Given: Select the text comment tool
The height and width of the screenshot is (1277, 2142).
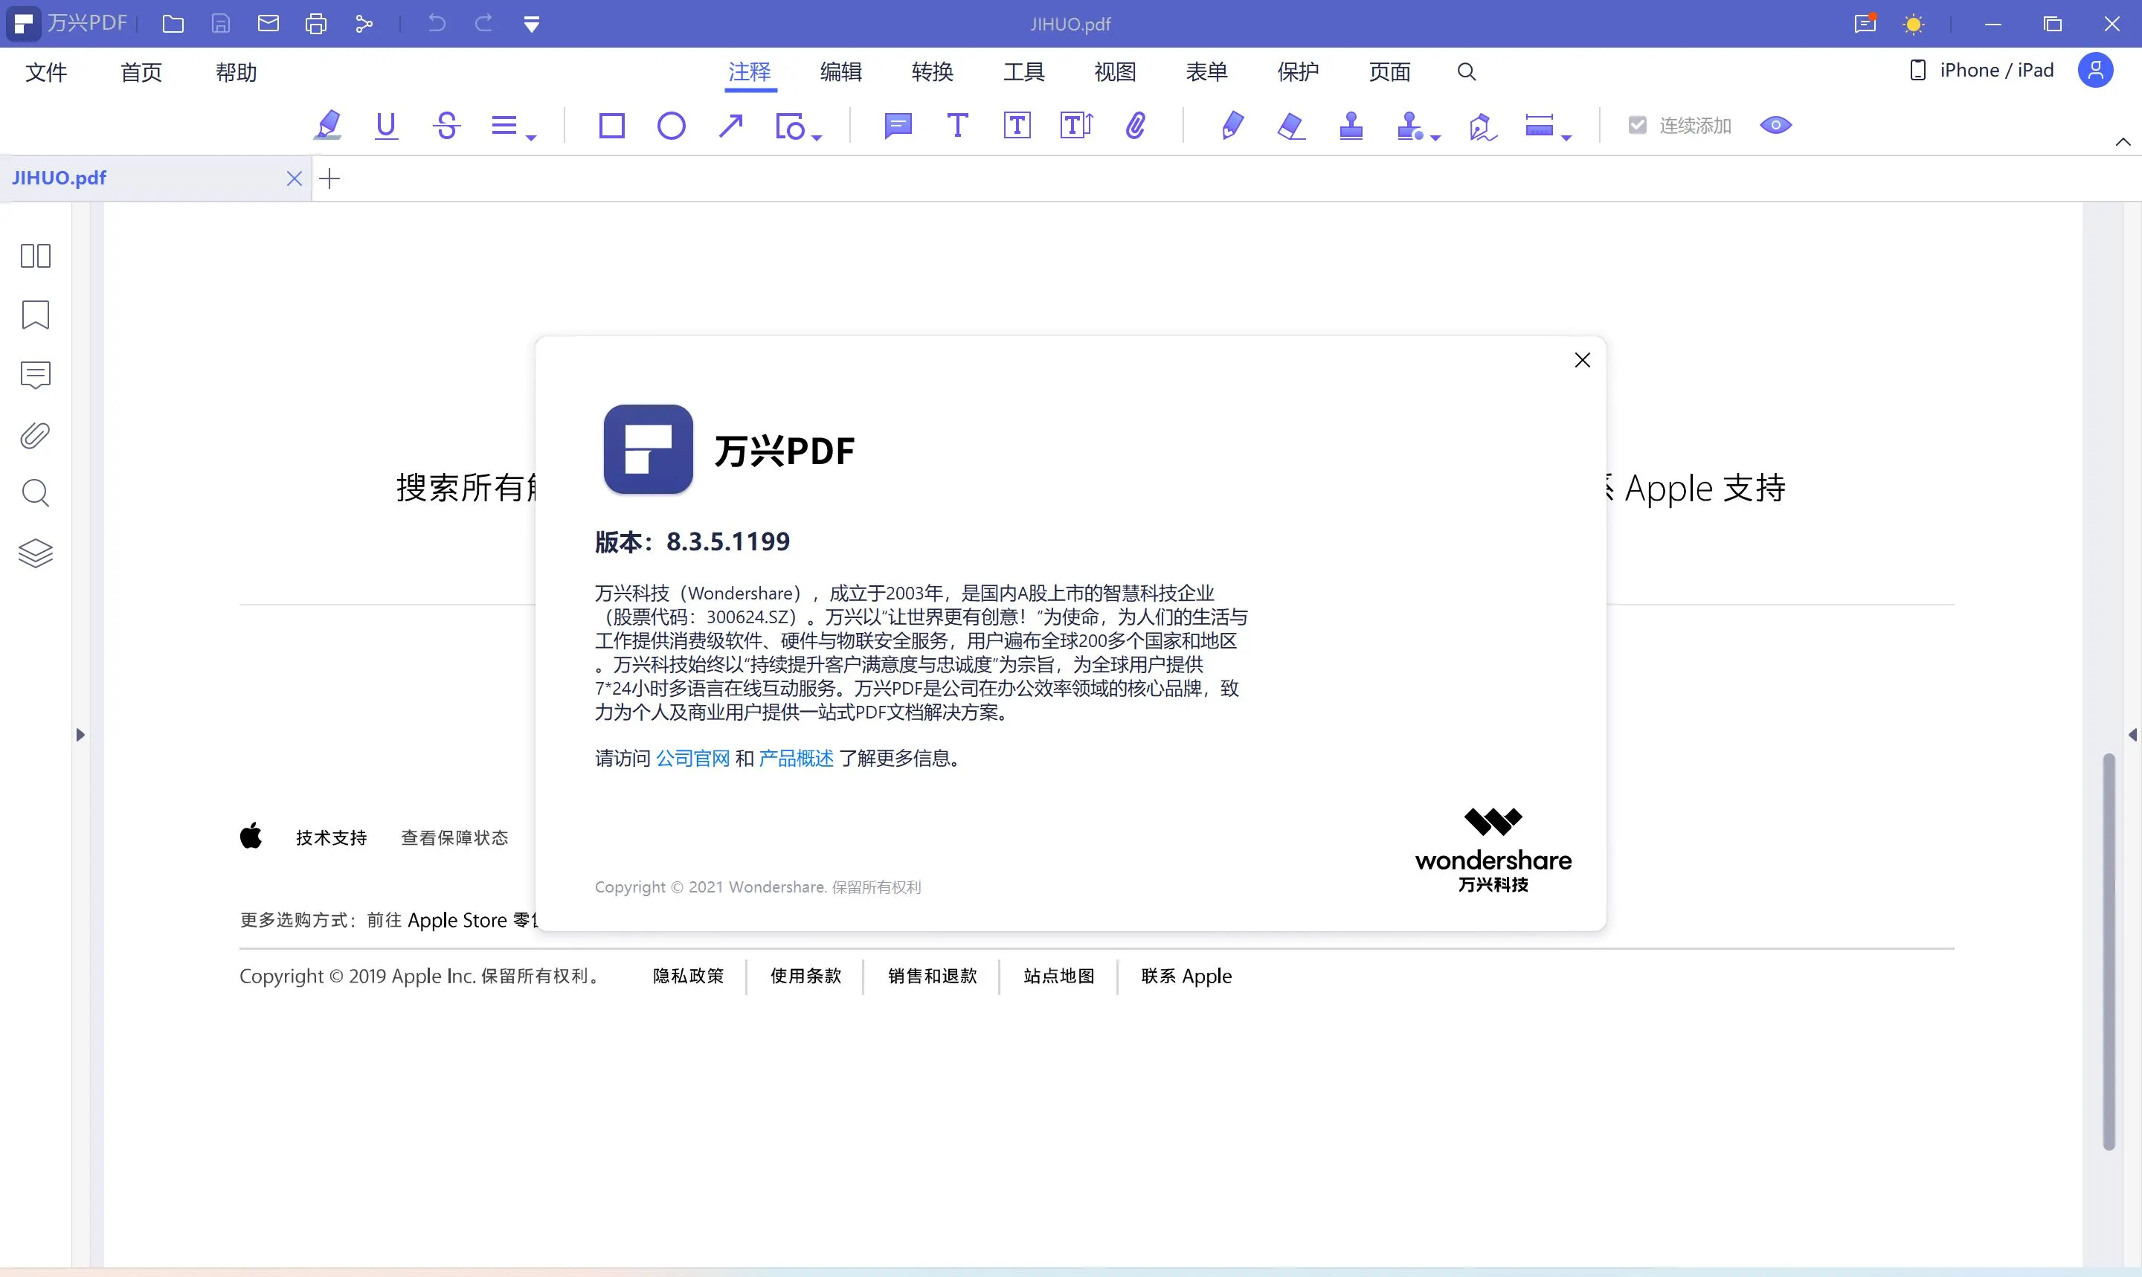Looking at the screenshot, I should click(x=958, y=126).
